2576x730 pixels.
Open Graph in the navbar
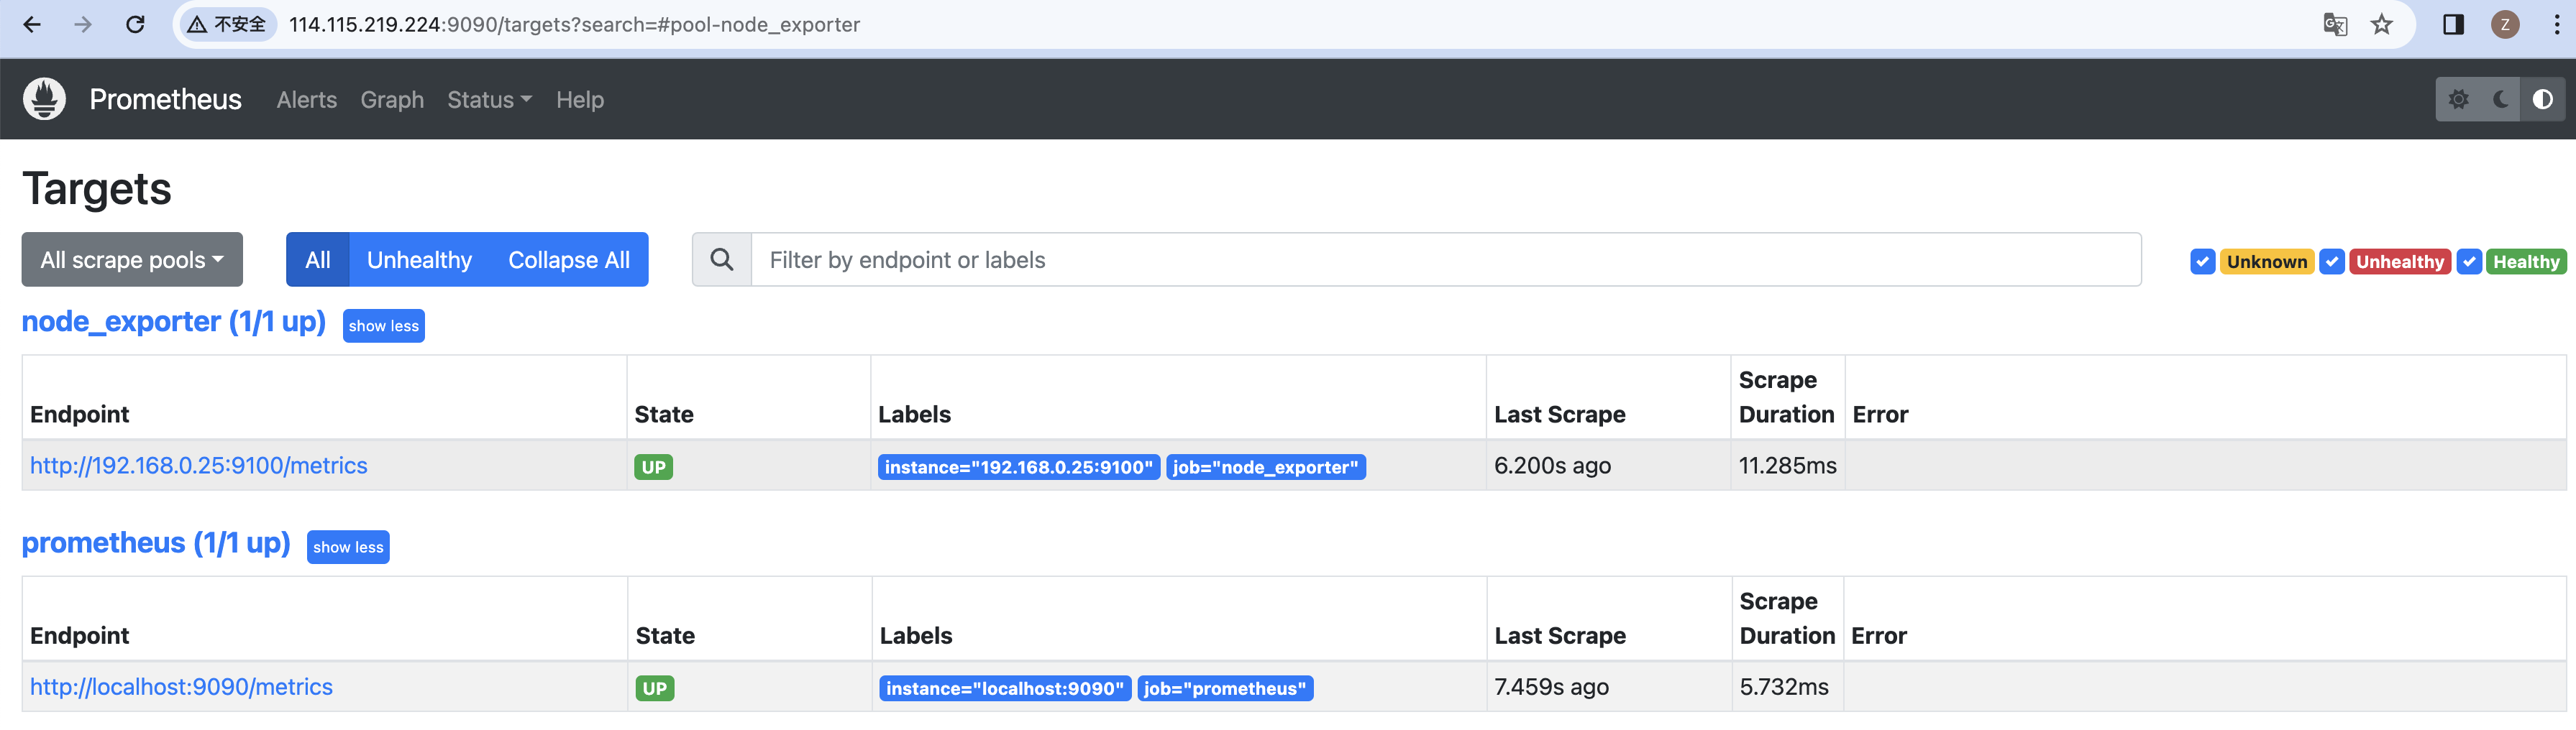click(x=392, y=100)
